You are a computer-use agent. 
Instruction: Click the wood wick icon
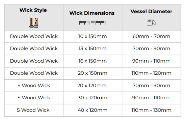(x=34, y=23)
